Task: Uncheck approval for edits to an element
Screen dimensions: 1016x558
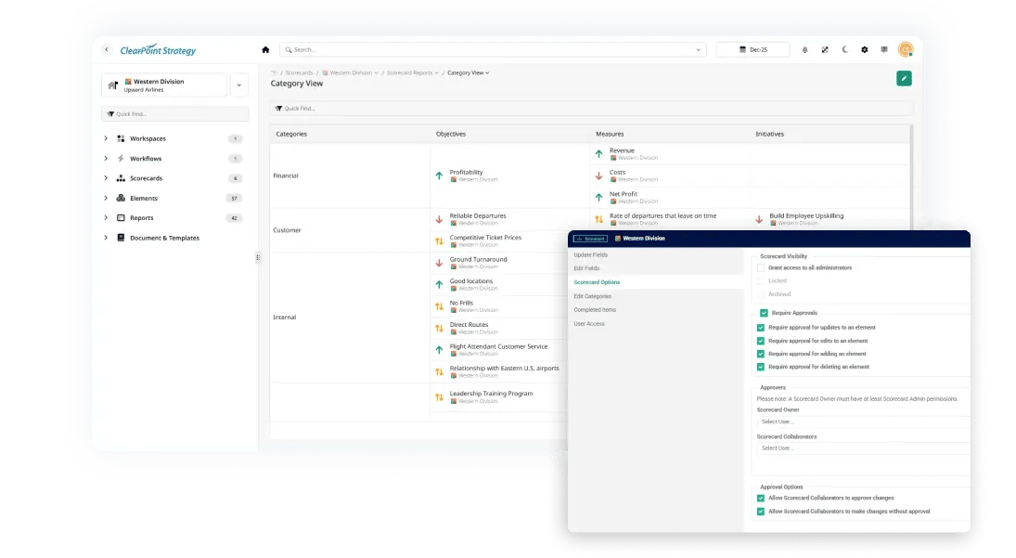Action: tap(761, 341)
